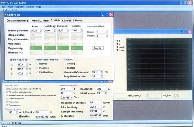The image size is (194, 127).
Task: Click the Mérés button
Action: click(x=98, y=48)
